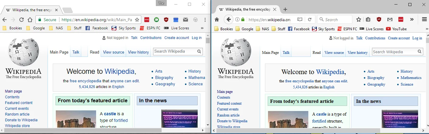Screen dimensions: 429x134
Task: Bookmark this page with Chrome's star icon
Action: pyautogui.click(x=137, y=20)
